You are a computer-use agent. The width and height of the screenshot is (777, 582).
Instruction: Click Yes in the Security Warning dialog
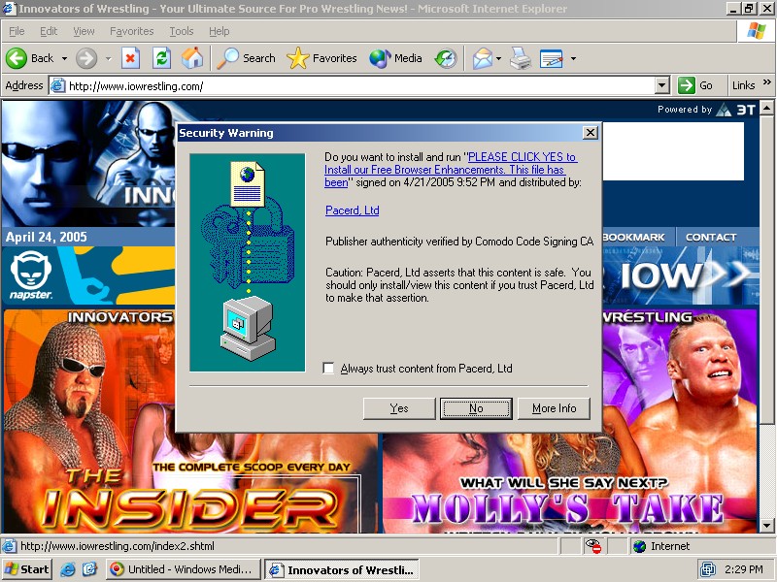tap(399, 408)
